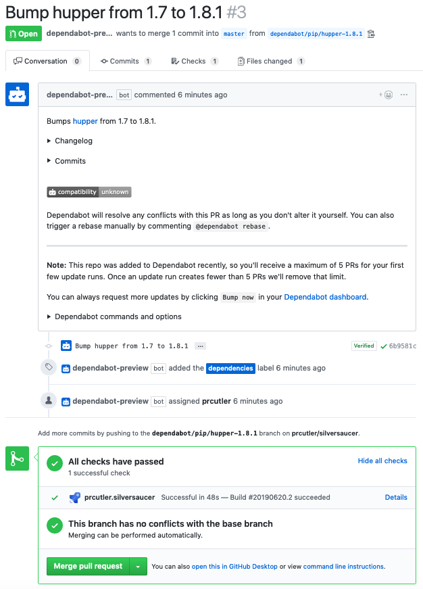423x589 pixels.
Task: Open the emoji reaction picker on the comment
Action: coord(387,95)
